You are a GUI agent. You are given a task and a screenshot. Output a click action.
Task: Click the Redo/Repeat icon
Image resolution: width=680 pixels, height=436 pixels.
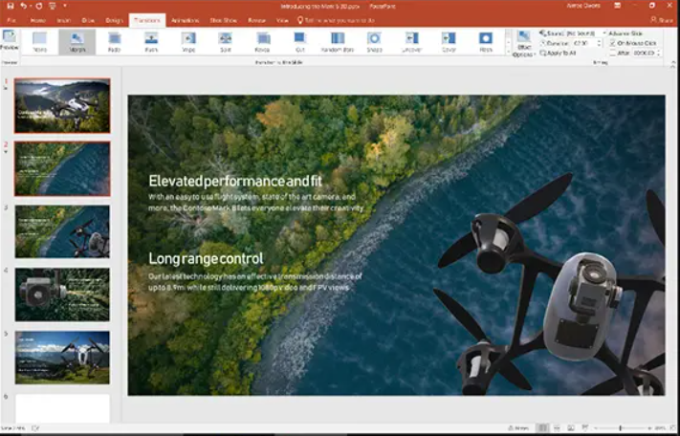point(39,6)
